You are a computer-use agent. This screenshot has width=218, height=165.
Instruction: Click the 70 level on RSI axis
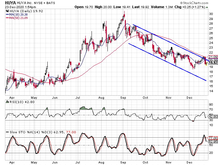point(211,110)
